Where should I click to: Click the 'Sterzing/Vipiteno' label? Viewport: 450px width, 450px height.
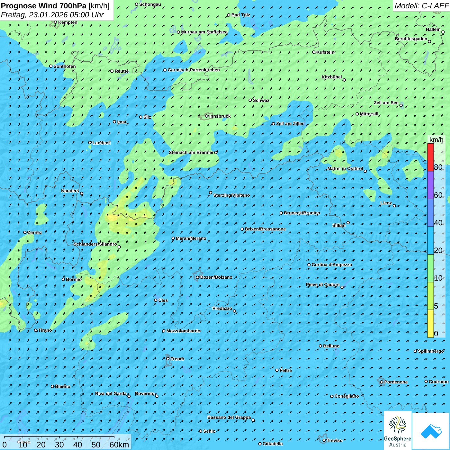231,195
